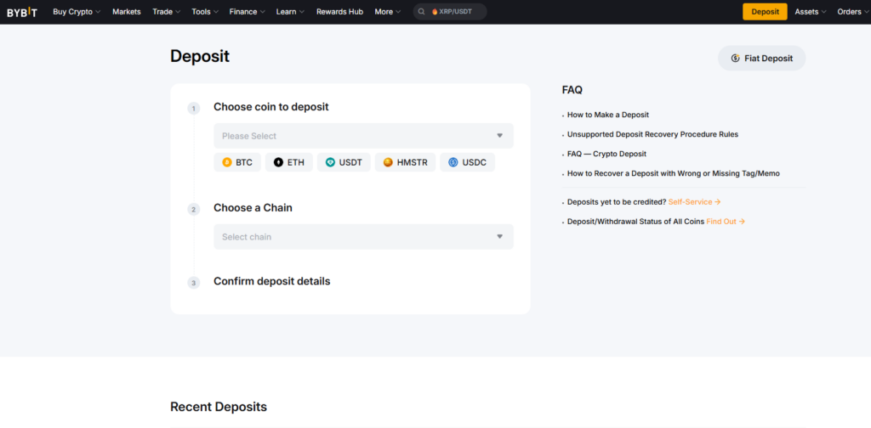Select the USDC coin shortcut

click(x=467, y=162)
